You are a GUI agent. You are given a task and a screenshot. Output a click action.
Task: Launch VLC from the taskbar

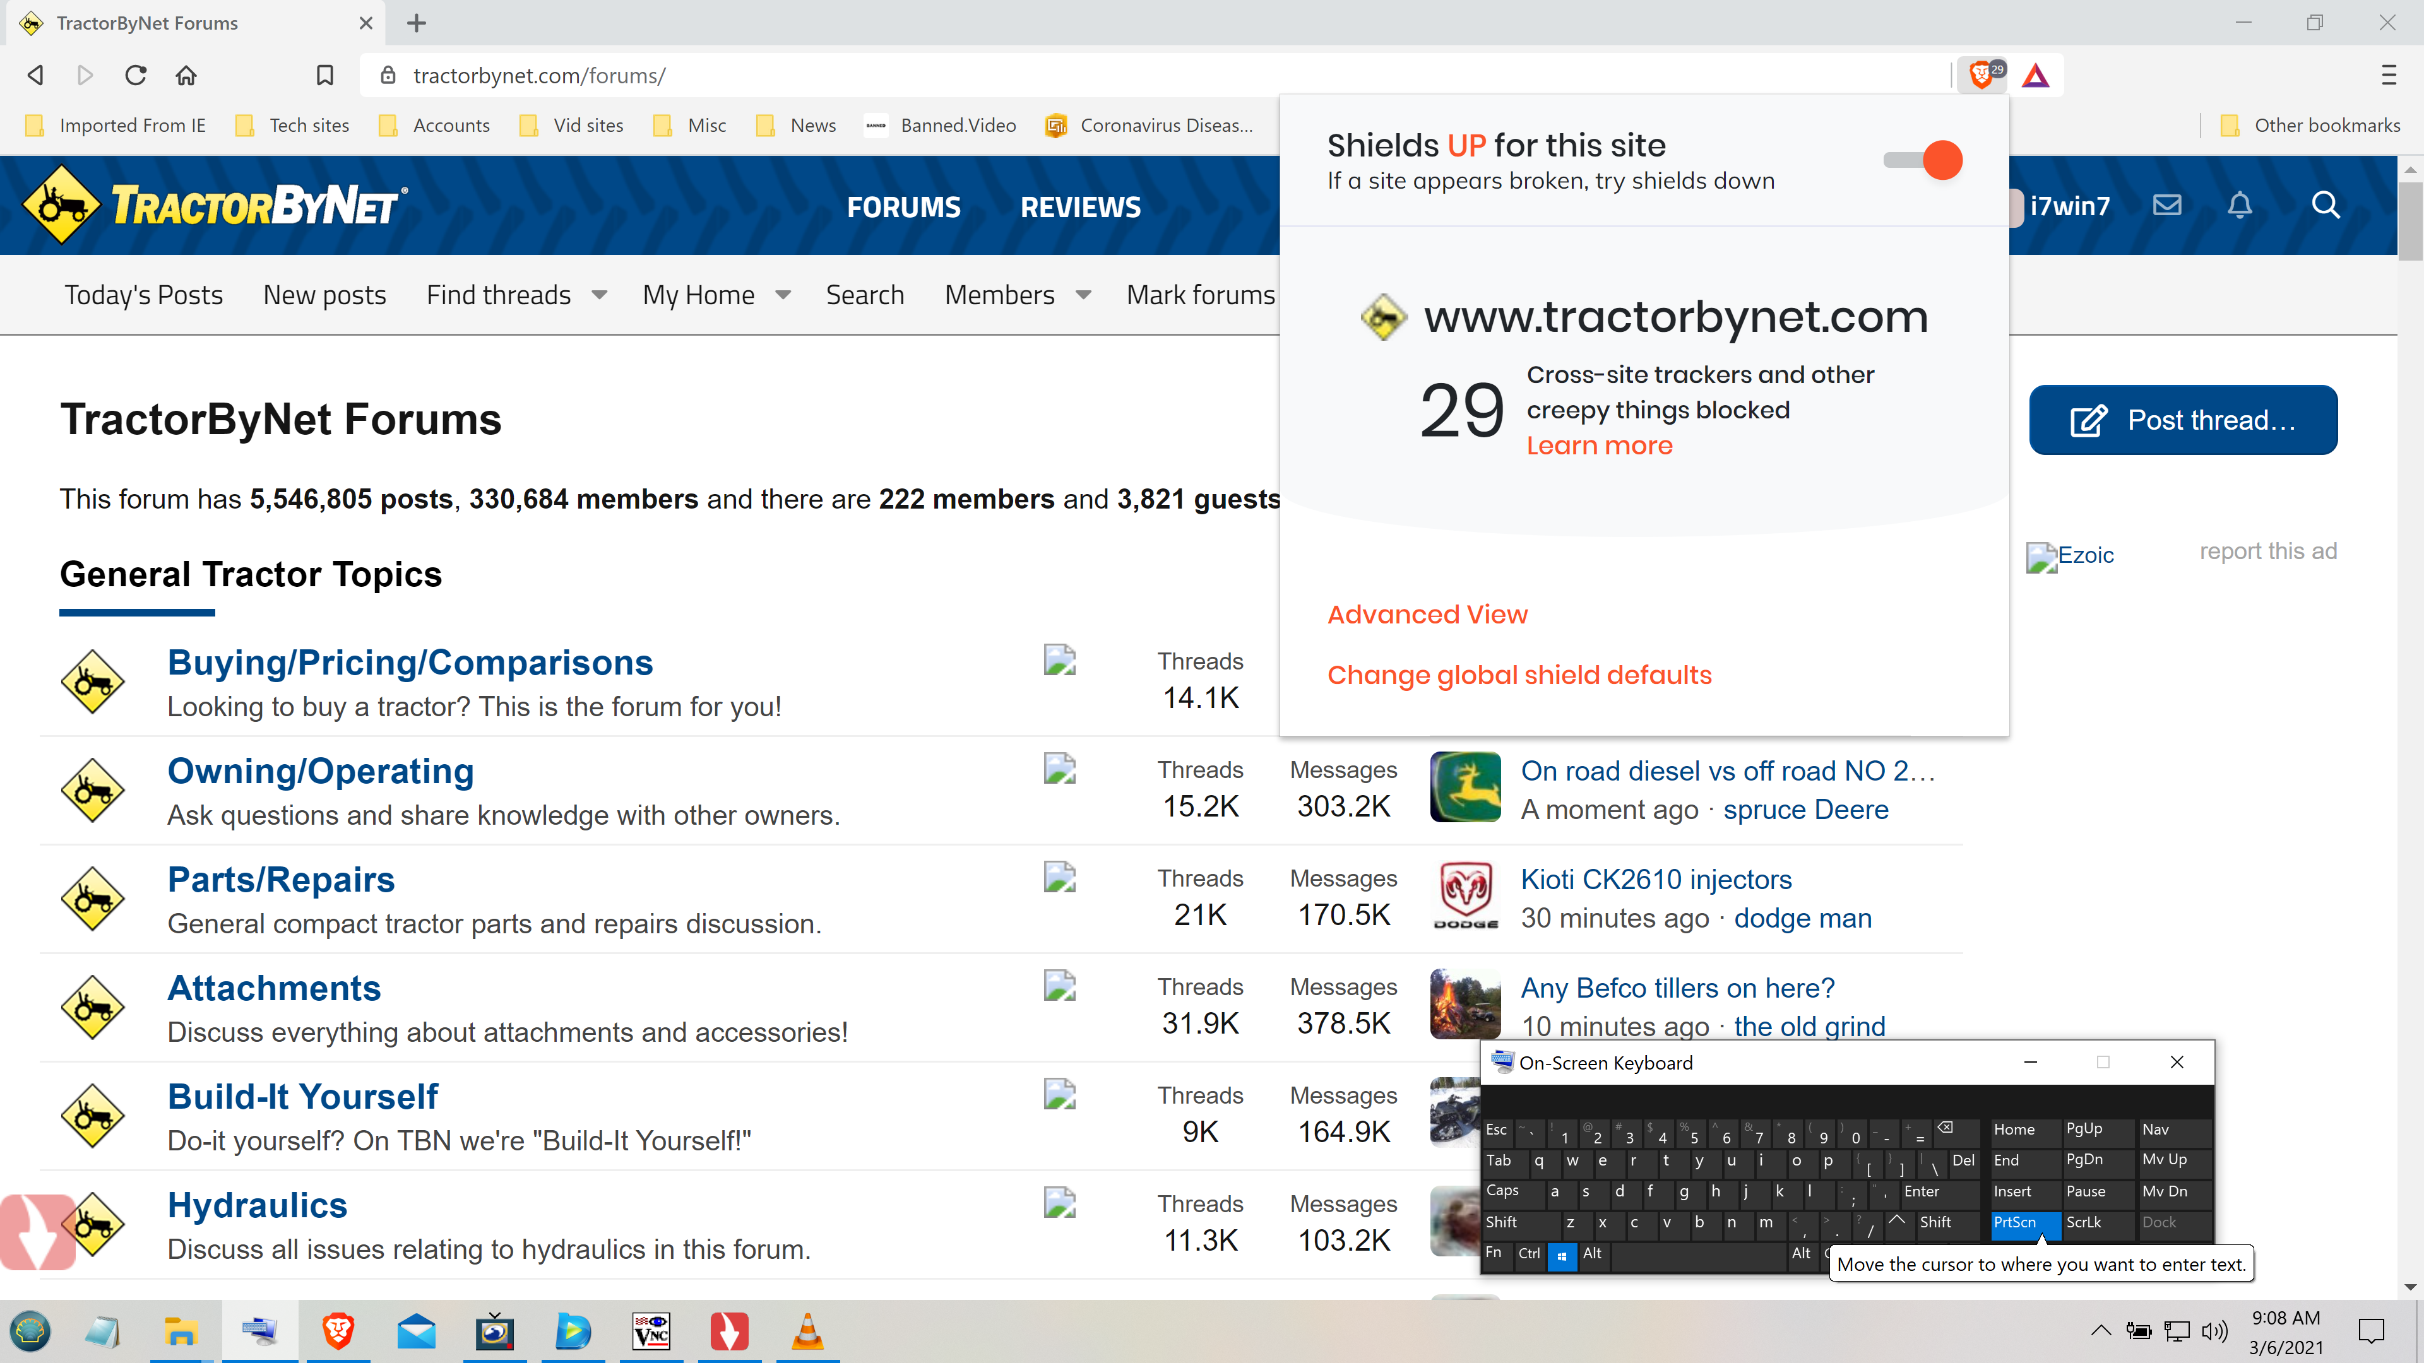tap(807, 1331)
